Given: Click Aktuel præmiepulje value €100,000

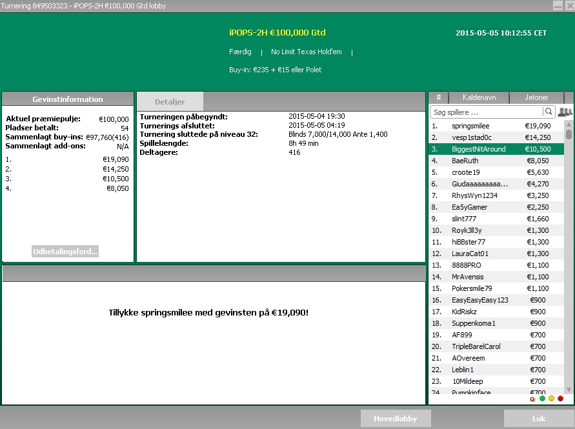Looking at the screenshot, I should [x=114, y=119].
